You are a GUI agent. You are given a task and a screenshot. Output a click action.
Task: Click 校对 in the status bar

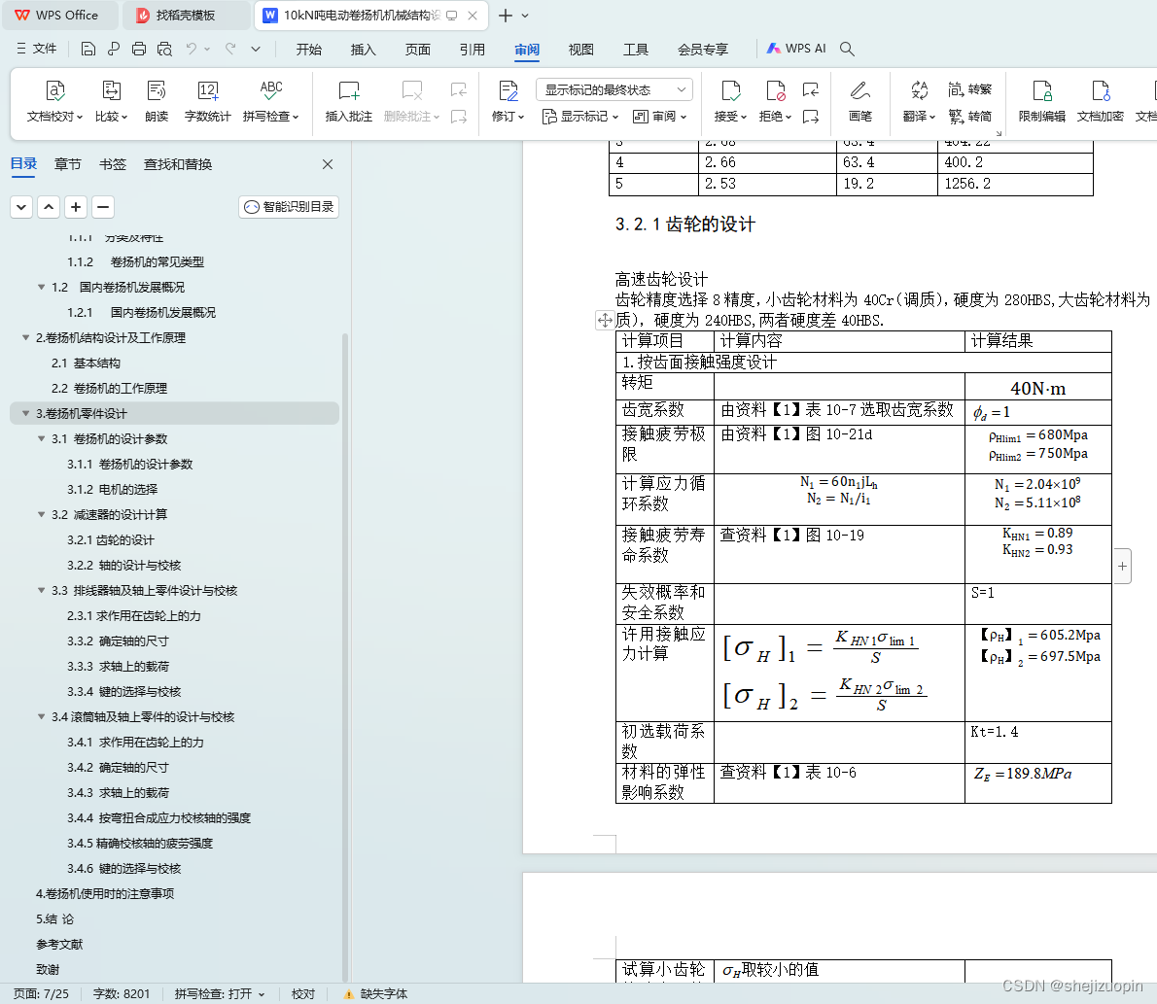point(302,993)
